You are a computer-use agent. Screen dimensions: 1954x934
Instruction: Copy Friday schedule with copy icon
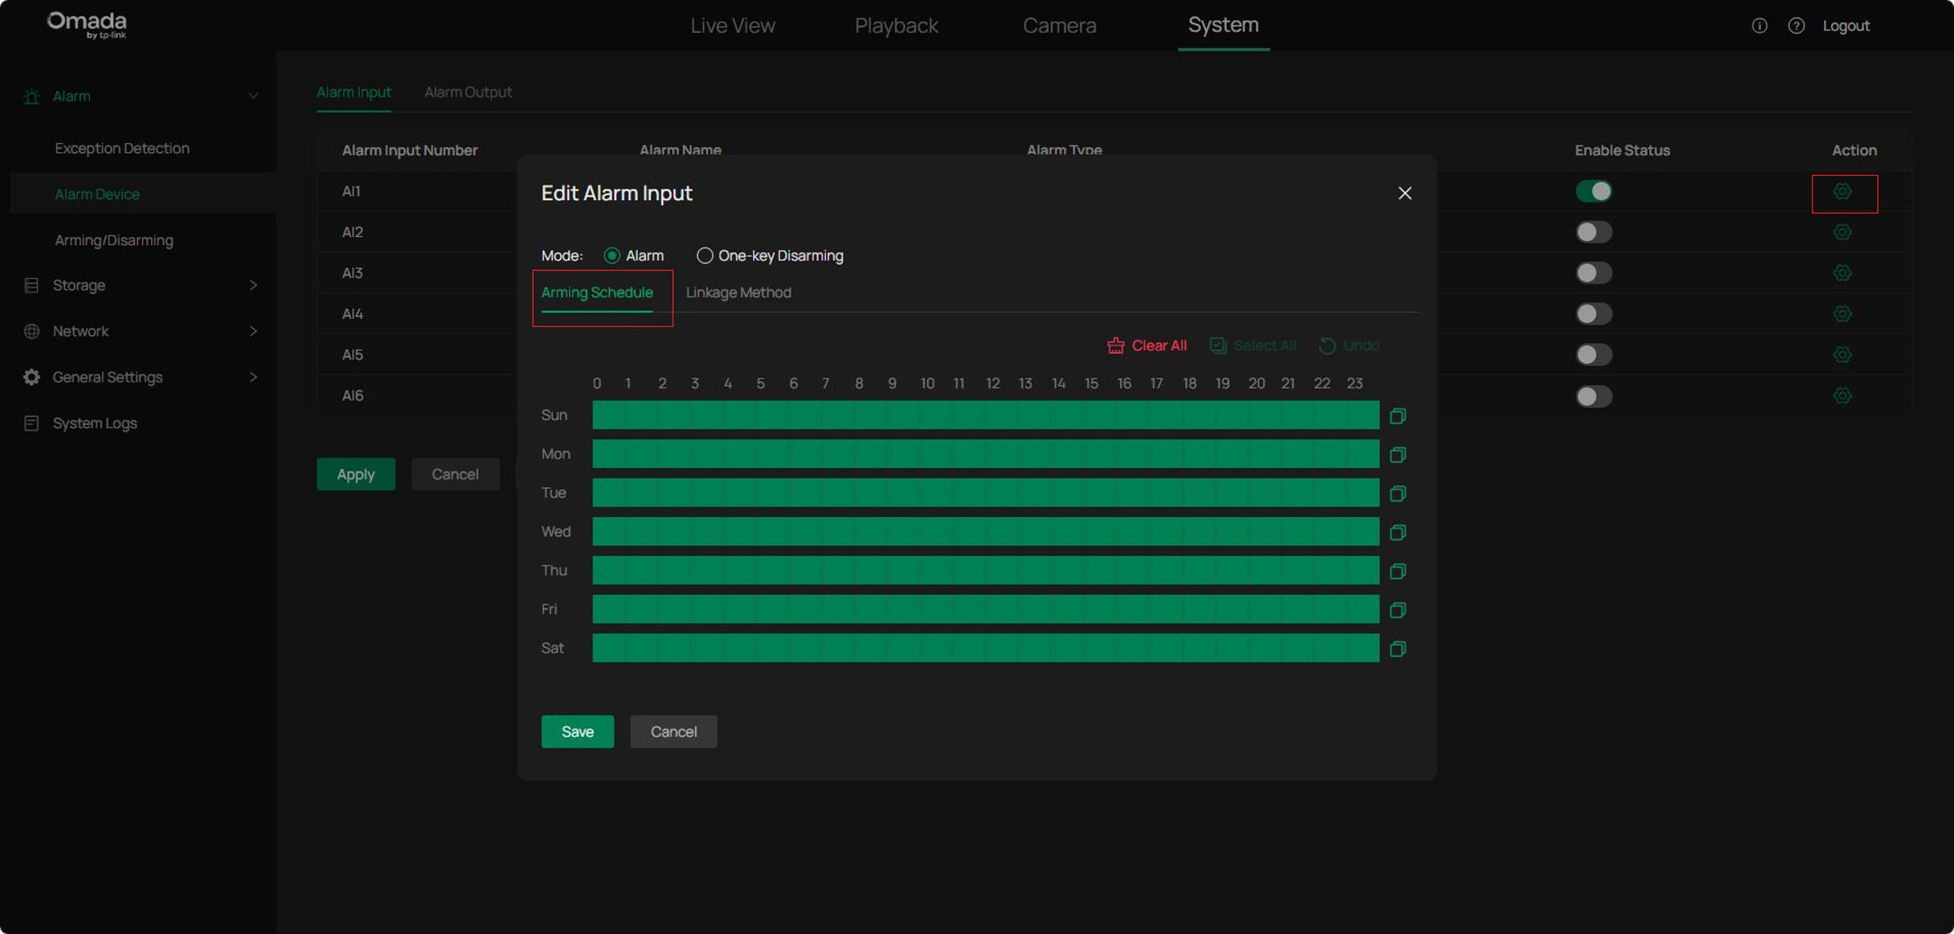(1398, 610)
